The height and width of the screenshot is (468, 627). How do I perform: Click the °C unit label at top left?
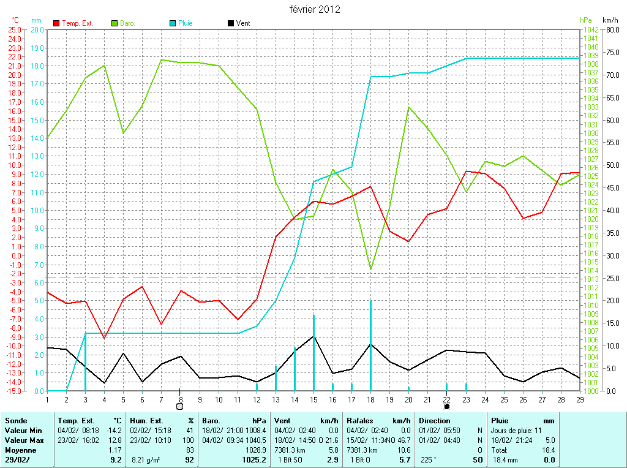click(x=15, y=20)
